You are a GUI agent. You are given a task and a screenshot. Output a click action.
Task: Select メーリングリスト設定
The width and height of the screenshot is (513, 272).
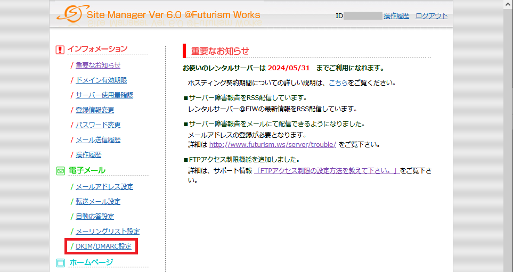click(108, 232)
